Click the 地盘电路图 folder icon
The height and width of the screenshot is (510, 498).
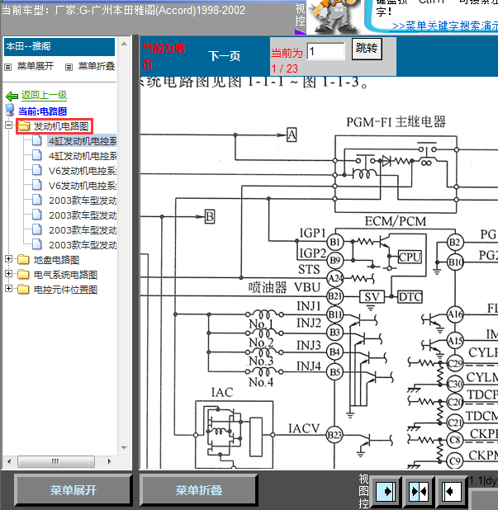tap(23, 260)
